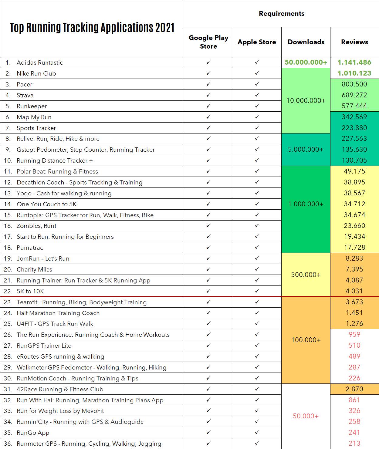Click Adidas Runtastic's Google Play checkmark
This screenshot has height=449, width=379.
point(208,62)
